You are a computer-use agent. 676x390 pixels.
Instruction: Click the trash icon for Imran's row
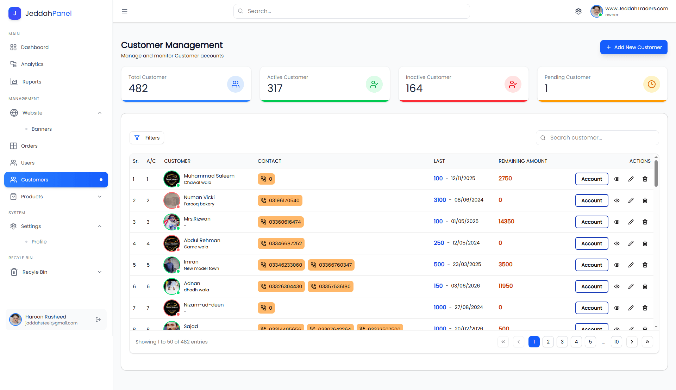pyautogui.click(x=645, y=265)
